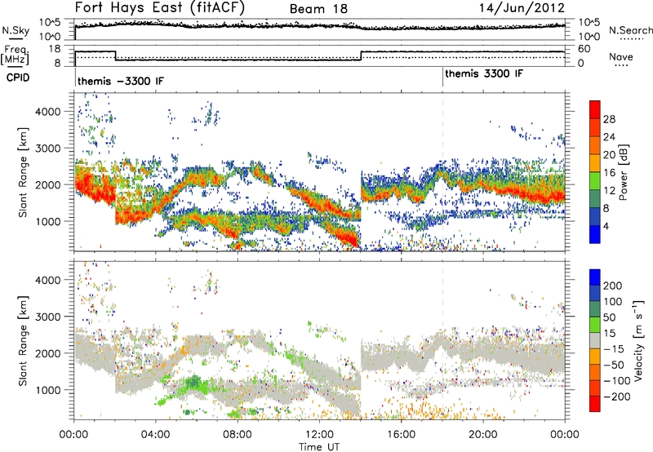Click the '1000' tick in velocity panel
653x452 pixels.
[48, 390]
